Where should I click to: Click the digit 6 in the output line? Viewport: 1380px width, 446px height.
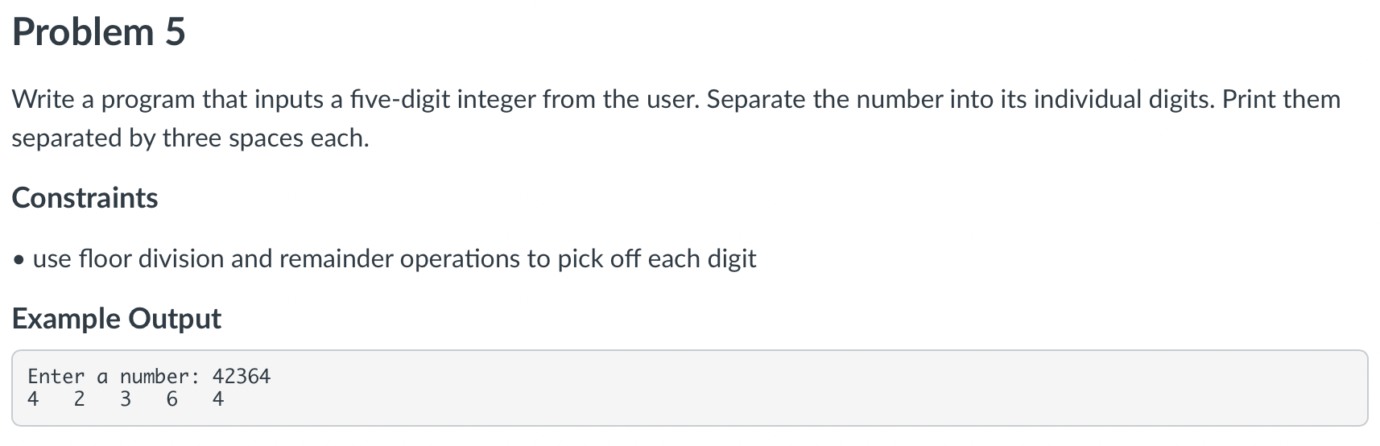(171, 399)
